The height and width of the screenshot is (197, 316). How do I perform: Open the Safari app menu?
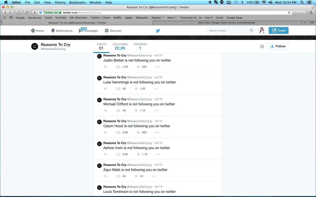click(x=16, y=2)
